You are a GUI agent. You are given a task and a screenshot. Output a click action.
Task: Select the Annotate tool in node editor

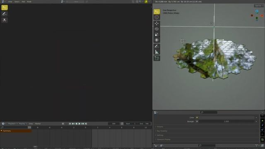point(5,14)
